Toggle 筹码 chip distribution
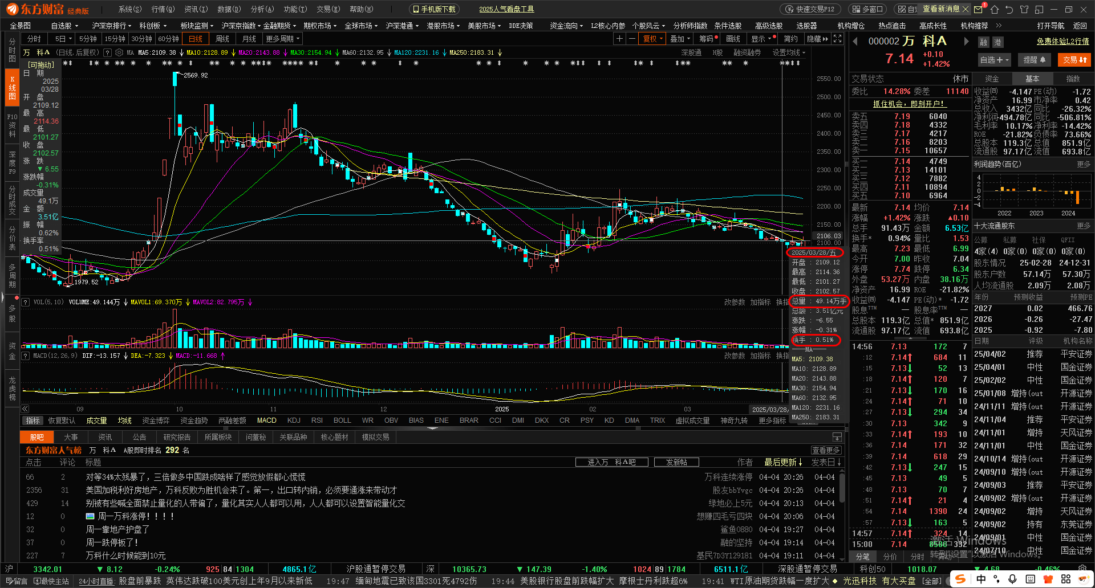Viewport: 1095px width, 588px height. [x=707, y=39]
